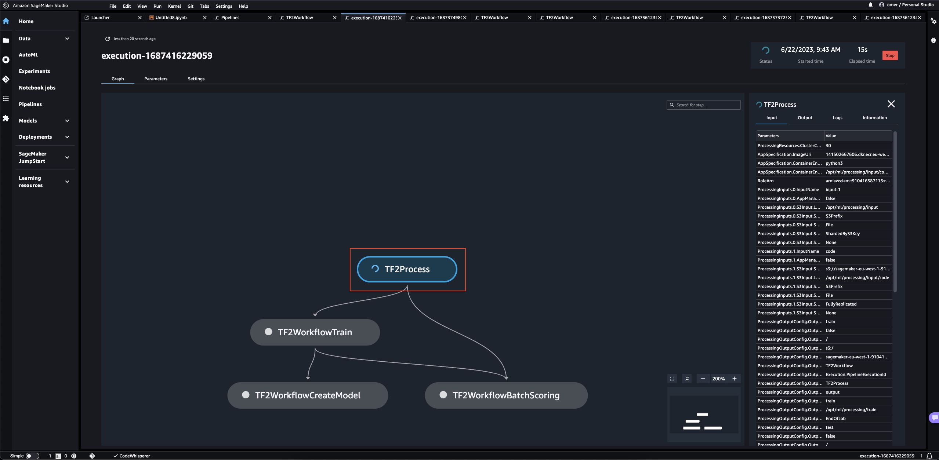Select the TF2WorkflowTrain step node
This screenshot has height=460, width=939.
(315, 332)
